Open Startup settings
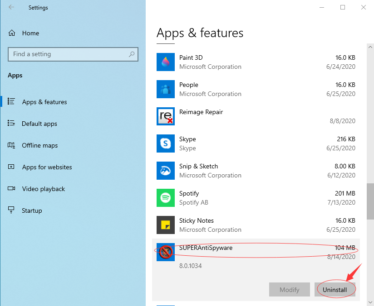Image resolution: width=374 pixels, height=306 pixels. point(32,210)
